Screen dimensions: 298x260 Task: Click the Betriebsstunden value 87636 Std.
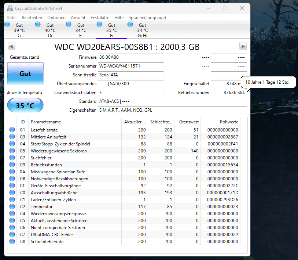pos(229,93)
